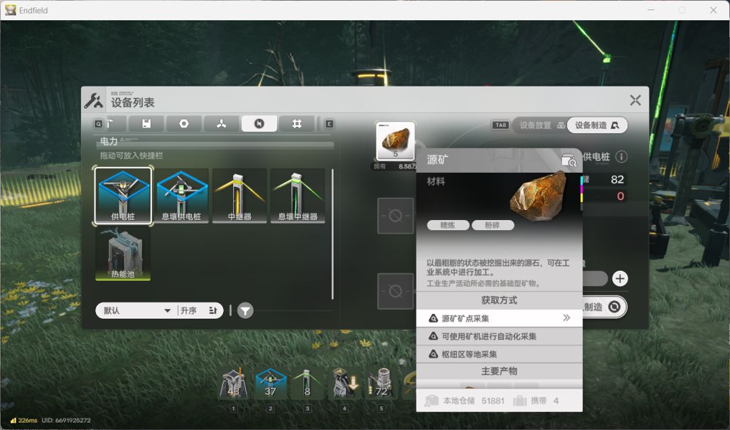Click the 主要产物 section header

(499, 371)
